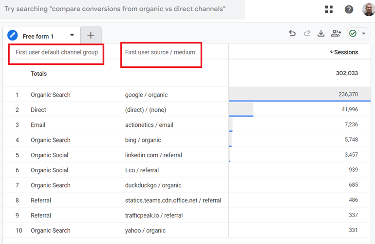The width and height of the screenshot is (375, 244).
Task: Select the google / organic row cell
Action: click(x=147, y=95)
